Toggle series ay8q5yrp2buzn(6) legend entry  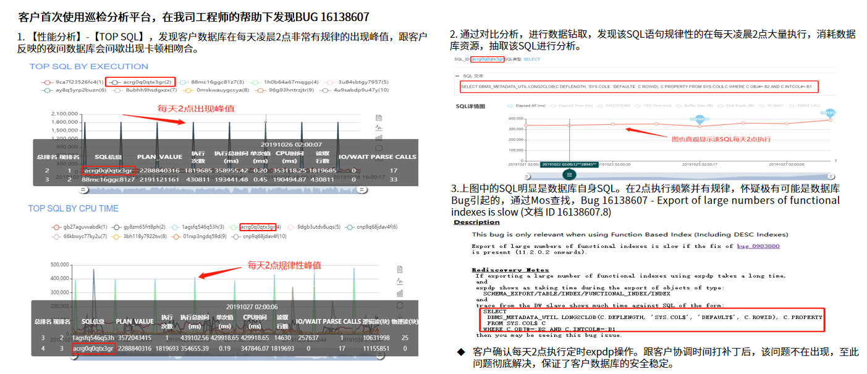(x=74, y=90)
